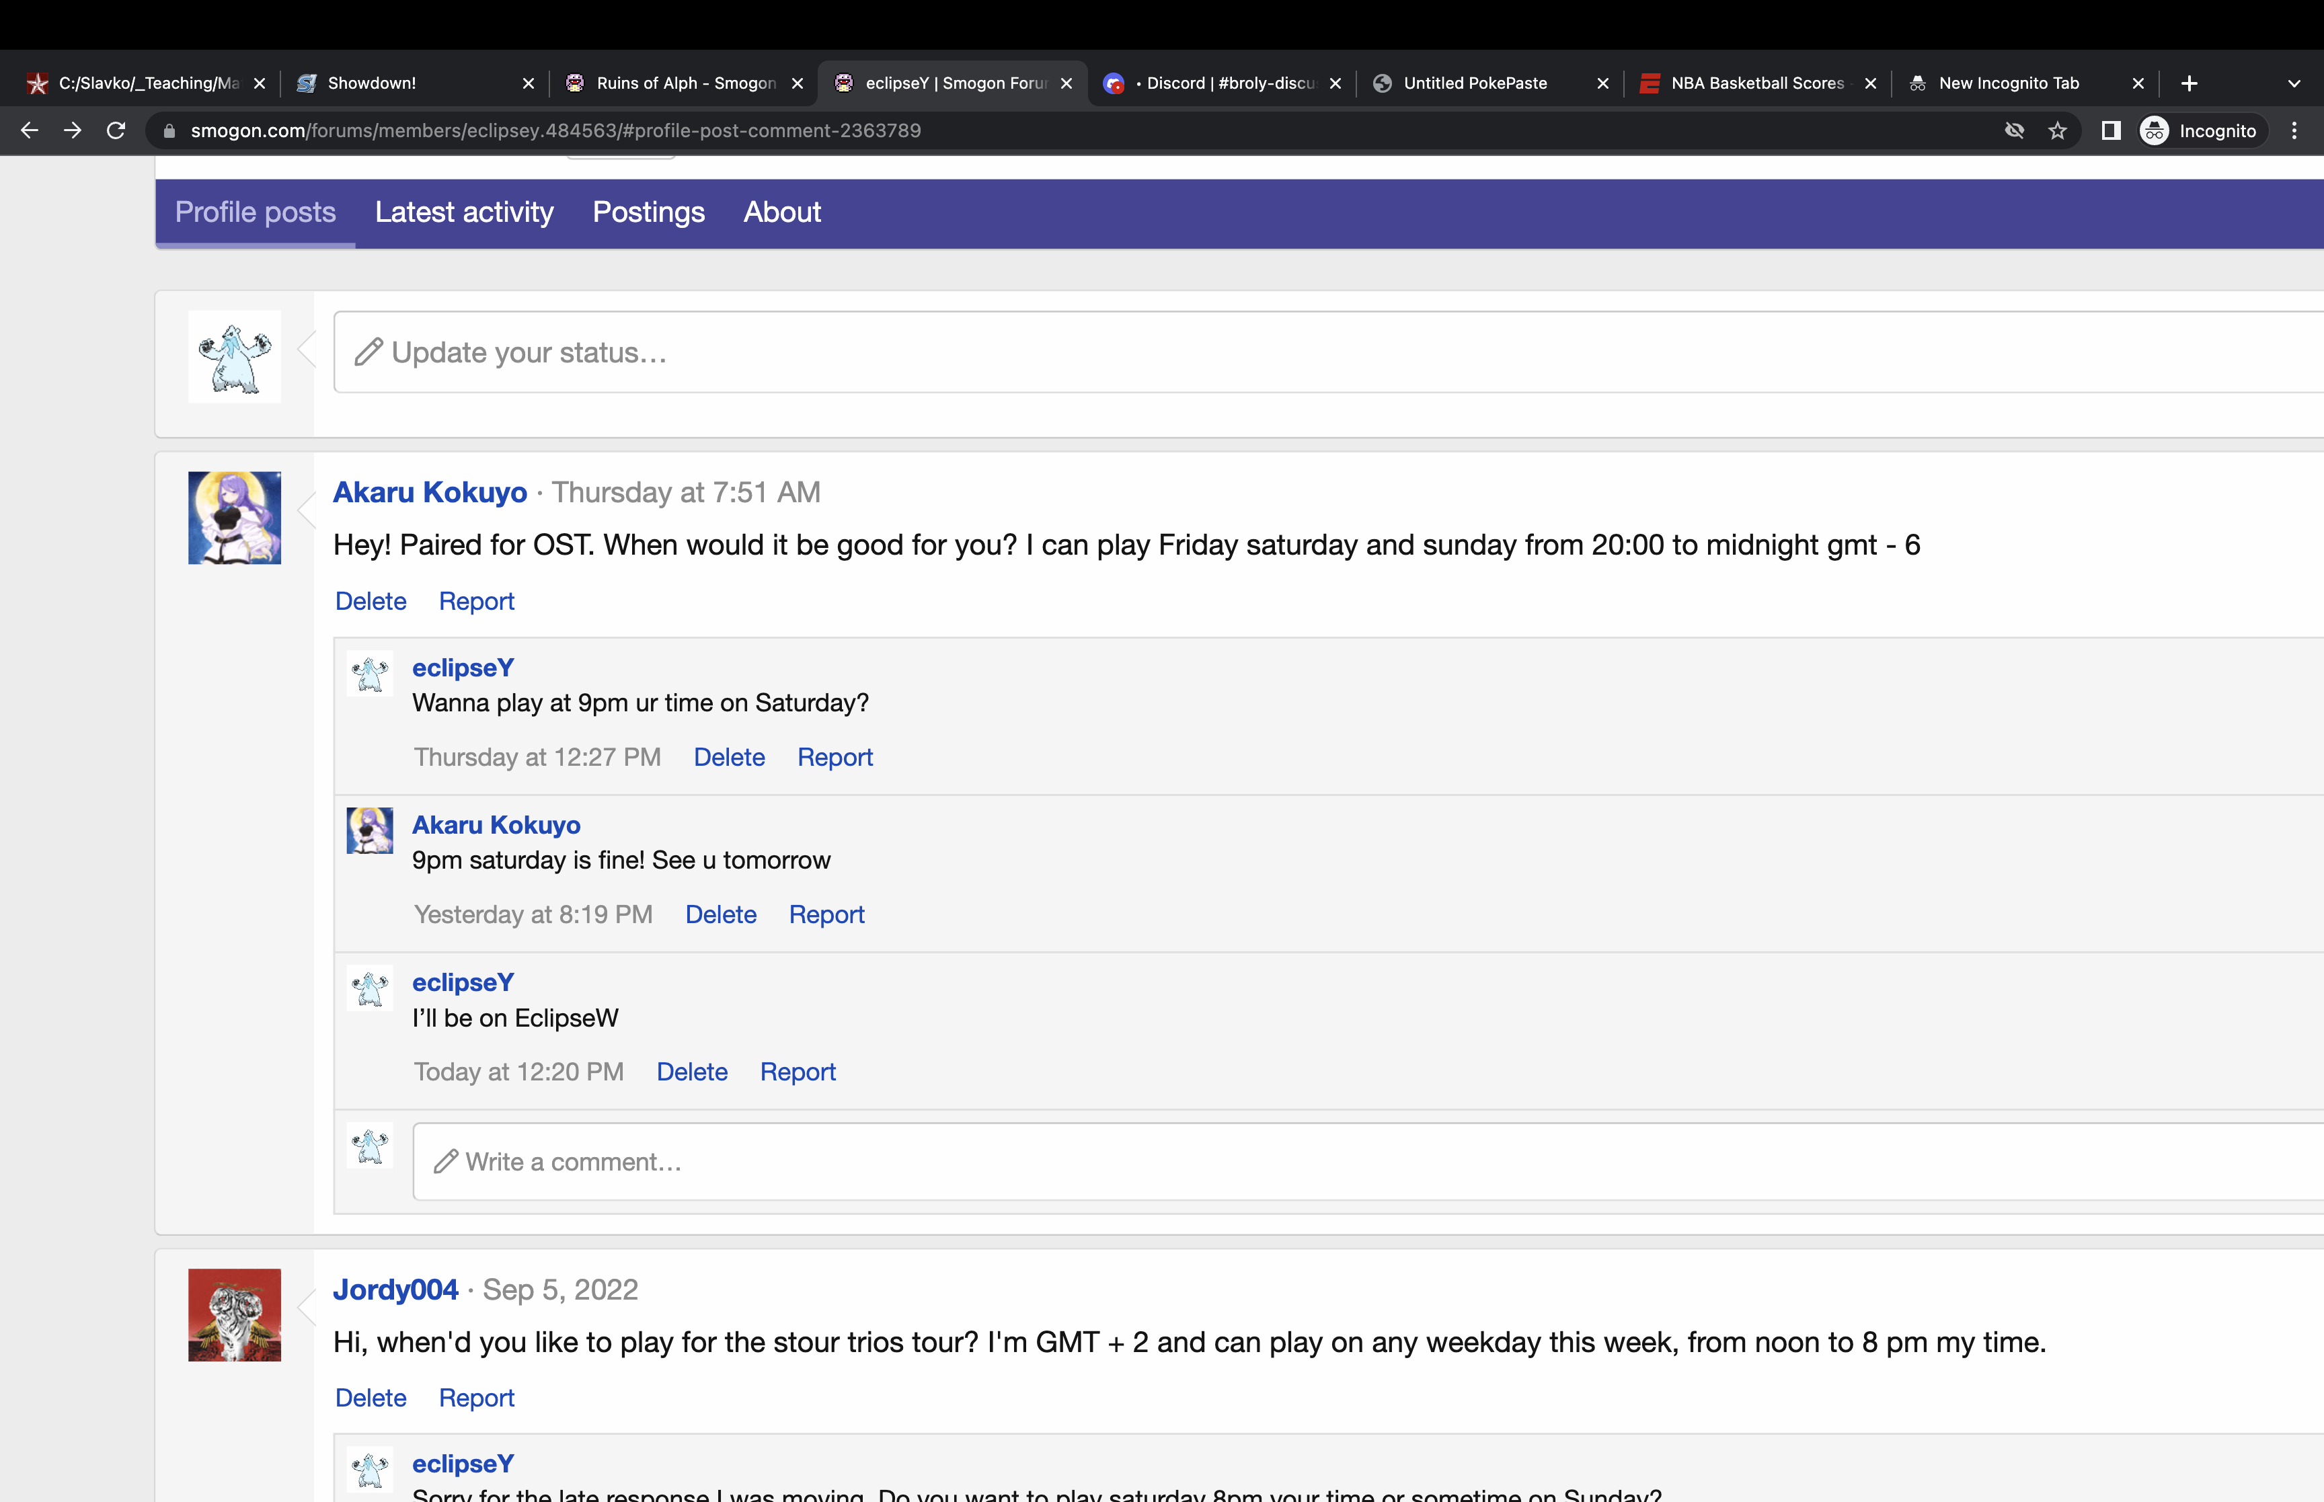Open Akaru Kokuyo profile from post header

pyautogui.click(x=430, y=493)
